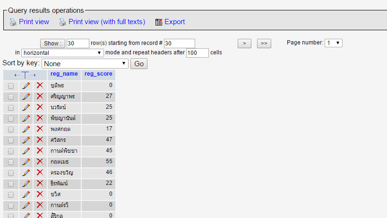This screenshot has width=387, height=218.
Task: Open the Print view (with full texts) link
Action: [x=107, y=22]
